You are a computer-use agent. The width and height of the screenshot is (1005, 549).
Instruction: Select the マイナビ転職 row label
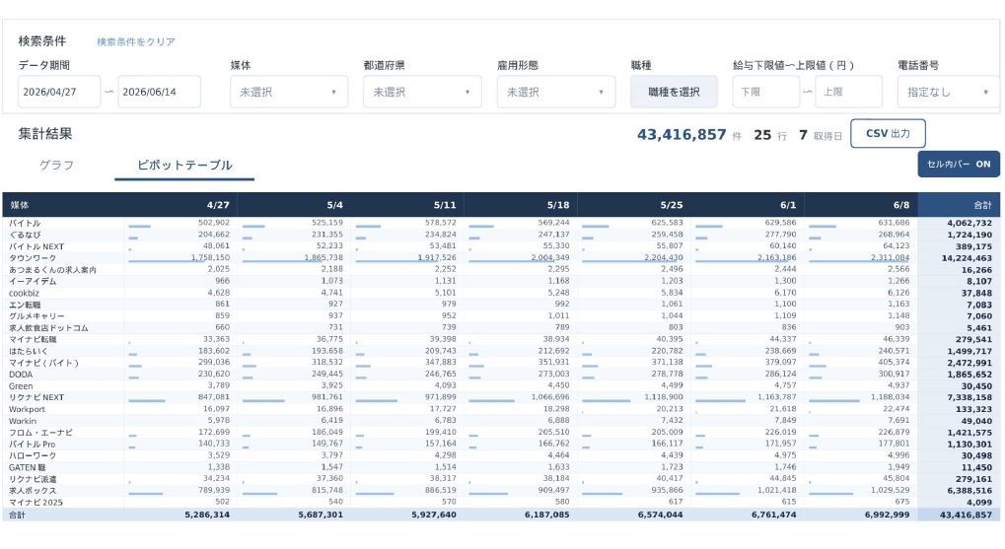click(33, 339)
